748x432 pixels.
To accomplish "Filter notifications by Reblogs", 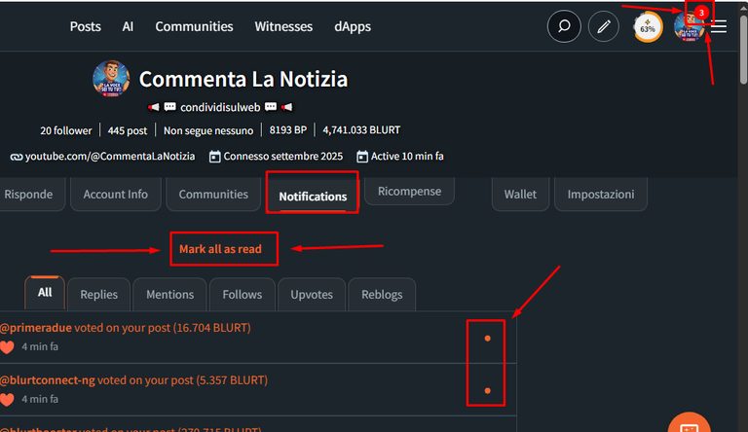I will click(382, 295).
